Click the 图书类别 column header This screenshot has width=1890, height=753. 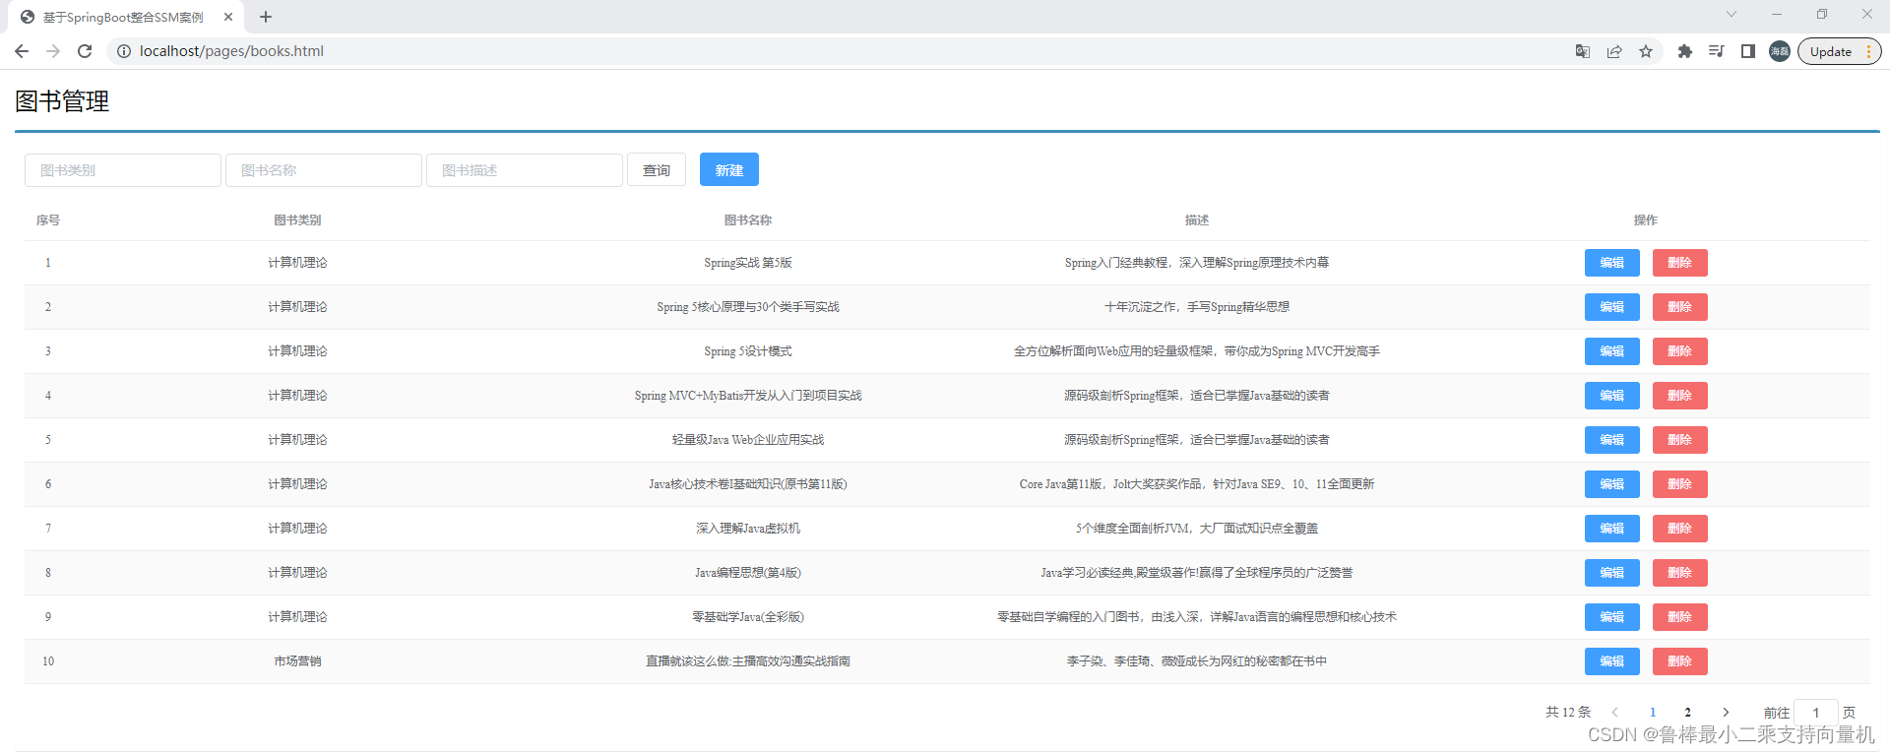click(297, 220)
